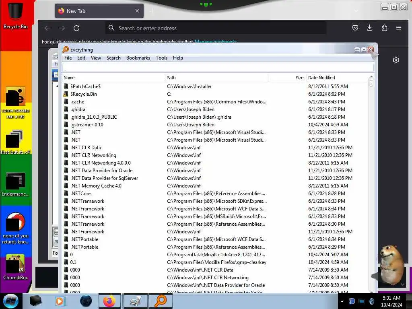
Task: Open the 'that but its c#' desktop icon
Action: click(16, 142)
